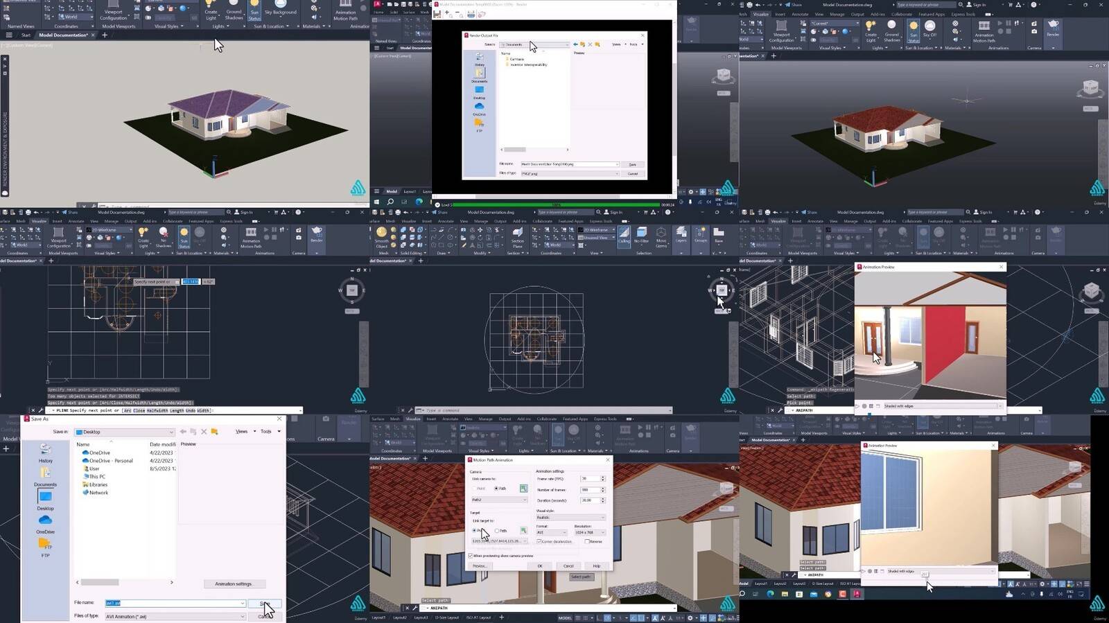1109x623 pixels.
Task: Select OneDrive place in Save As sidebar
Action: point(45,524)
